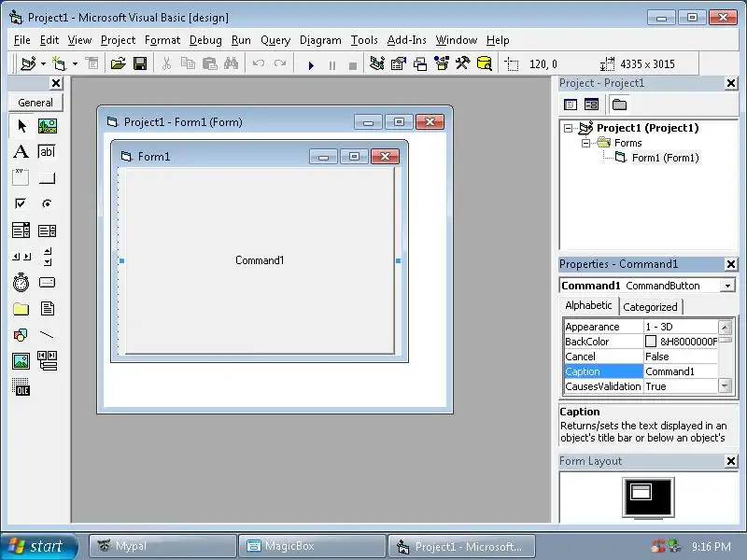Select the OLE container tool

pyautogui.click(x=21, y=386)
